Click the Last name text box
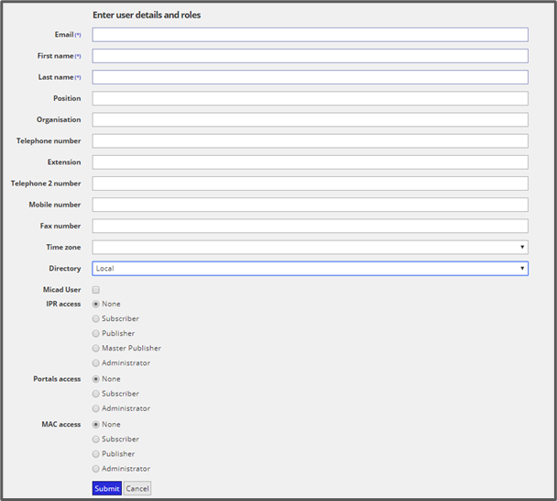 [x=310, y=77]
